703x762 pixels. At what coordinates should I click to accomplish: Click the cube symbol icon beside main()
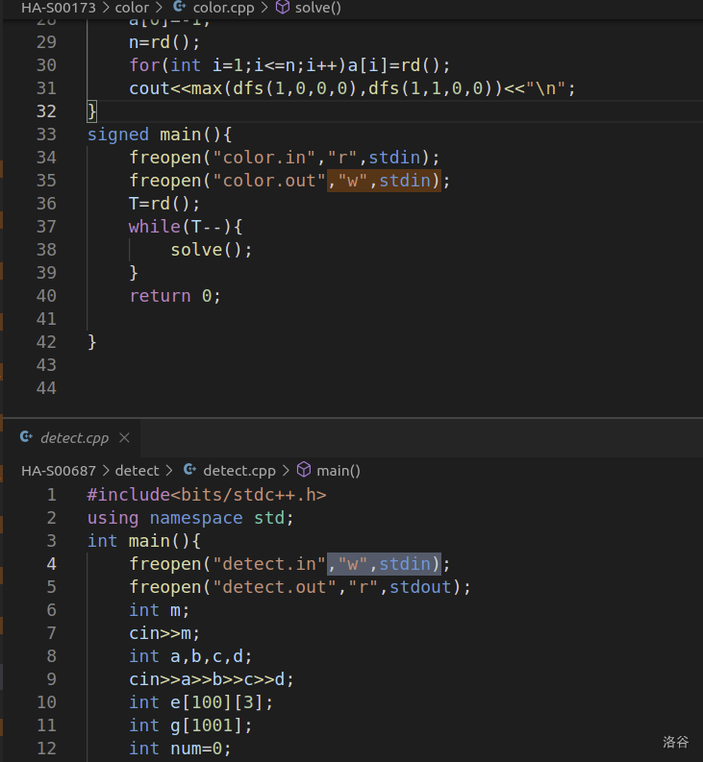[x=304, y=471]
